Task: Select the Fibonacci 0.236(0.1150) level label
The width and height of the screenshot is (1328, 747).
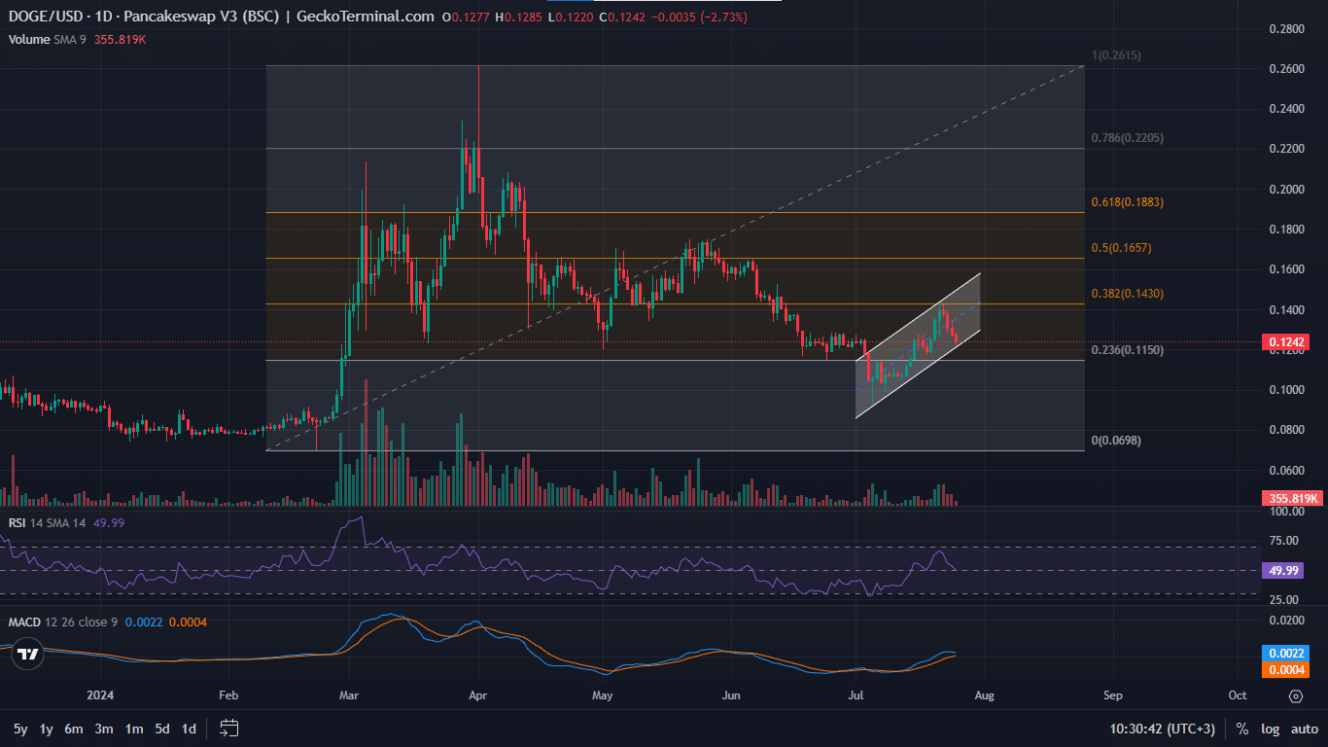Action: pyautogui.click(x=1127, y=349)
